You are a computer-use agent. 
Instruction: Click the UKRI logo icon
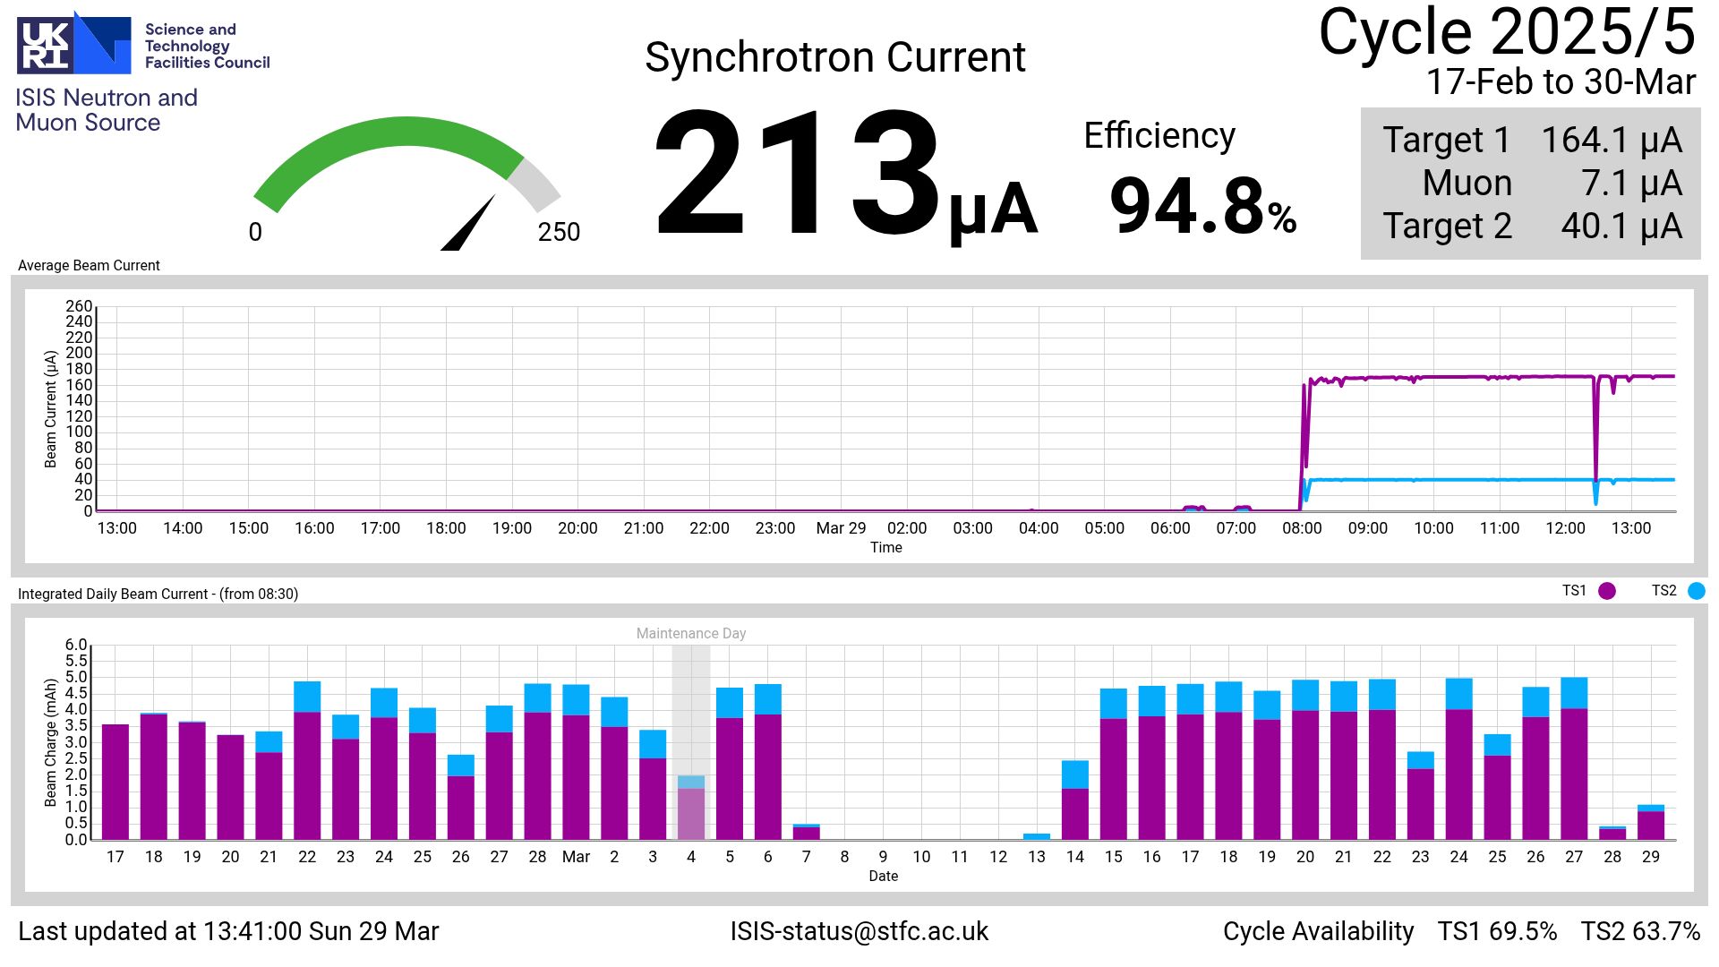tap(74, 43)
